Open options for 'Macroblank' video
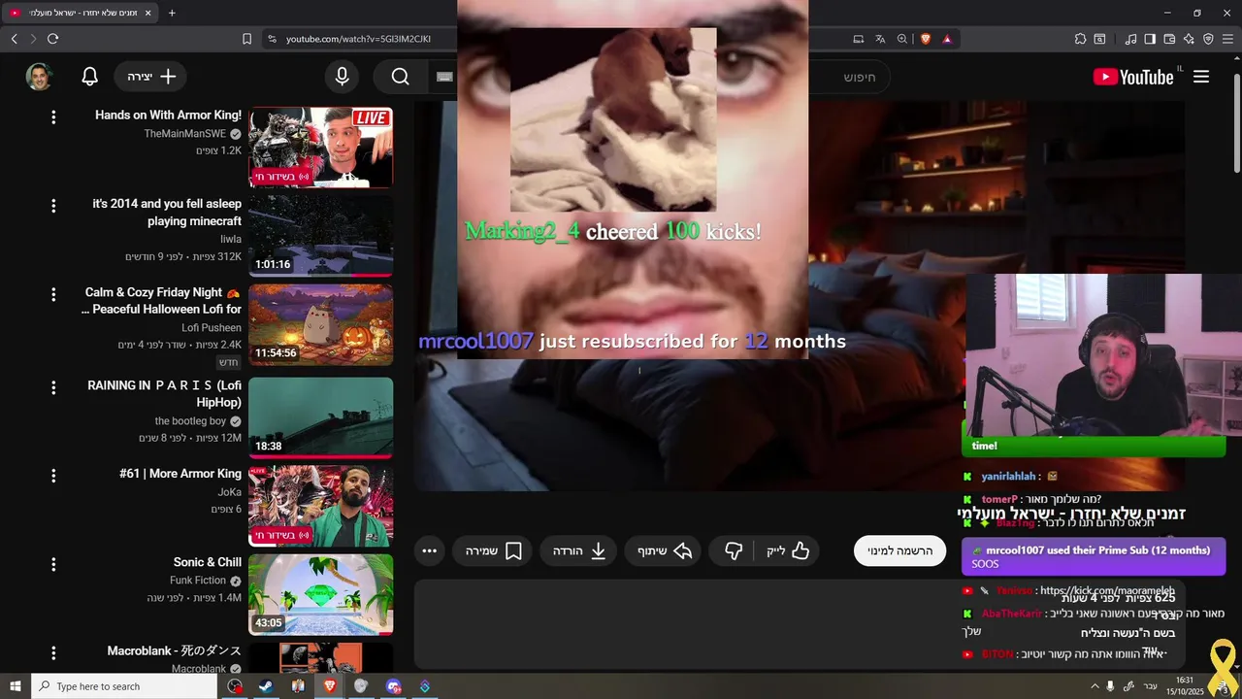This screenshot has height=699, width=1242. tap(53, 652)
